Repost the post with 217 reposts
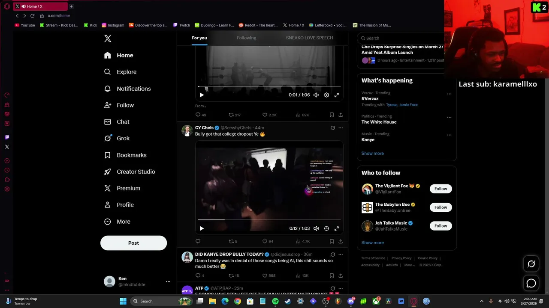Image resolution: width=549 pixels, height=308 pixels. 235,115
